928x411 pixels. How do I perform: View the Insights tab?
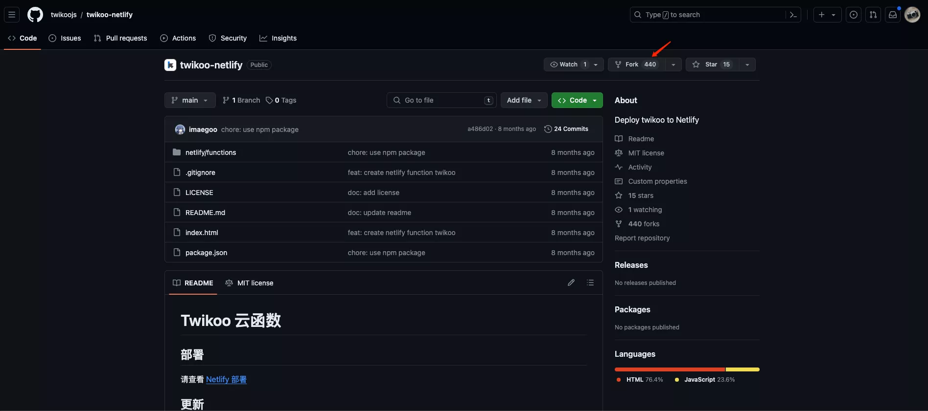(278, 38)
